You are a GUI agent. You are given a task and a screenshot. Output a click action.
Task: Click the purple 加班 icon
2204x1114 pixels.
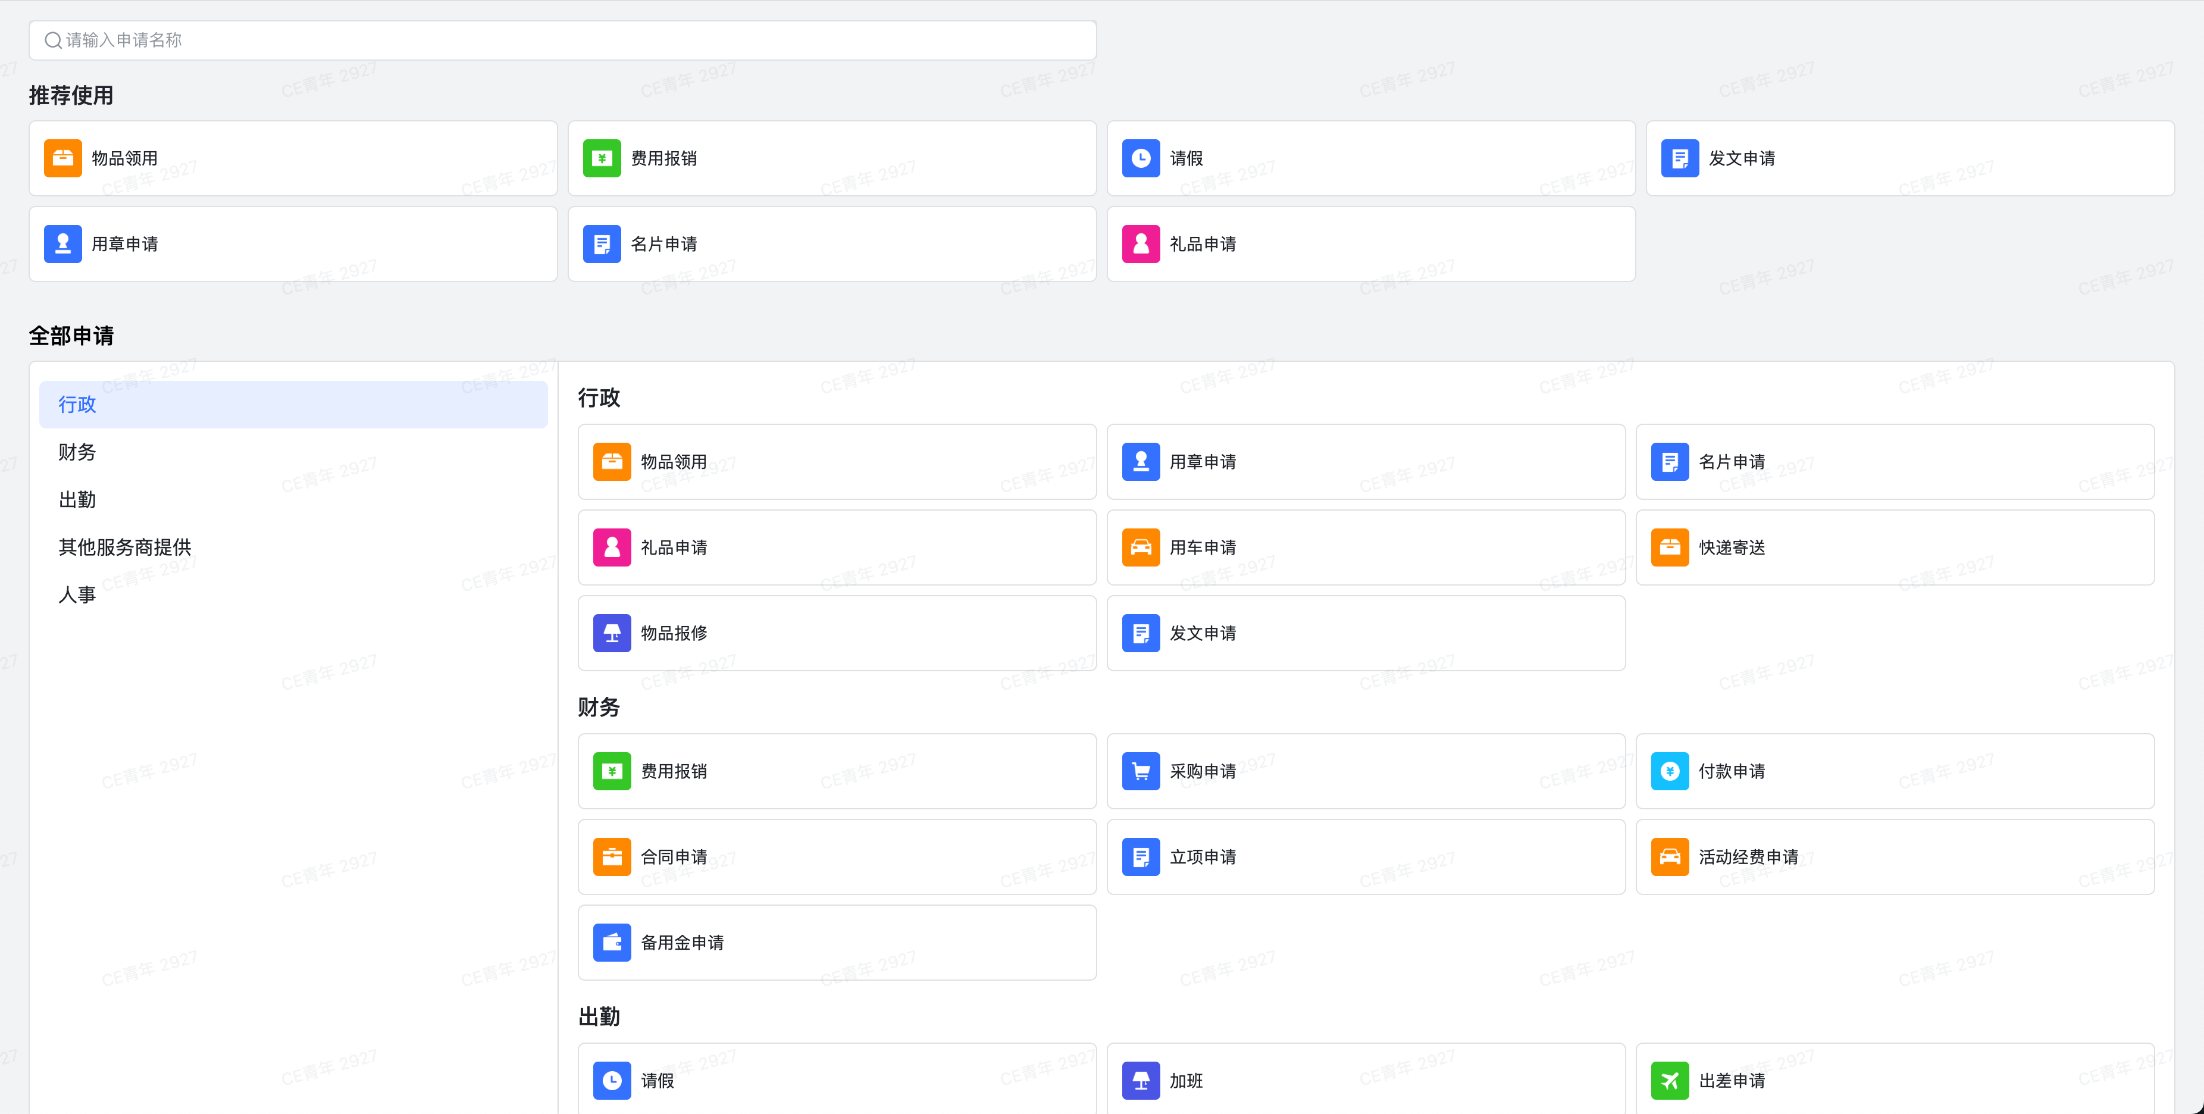point(1141,1081)
